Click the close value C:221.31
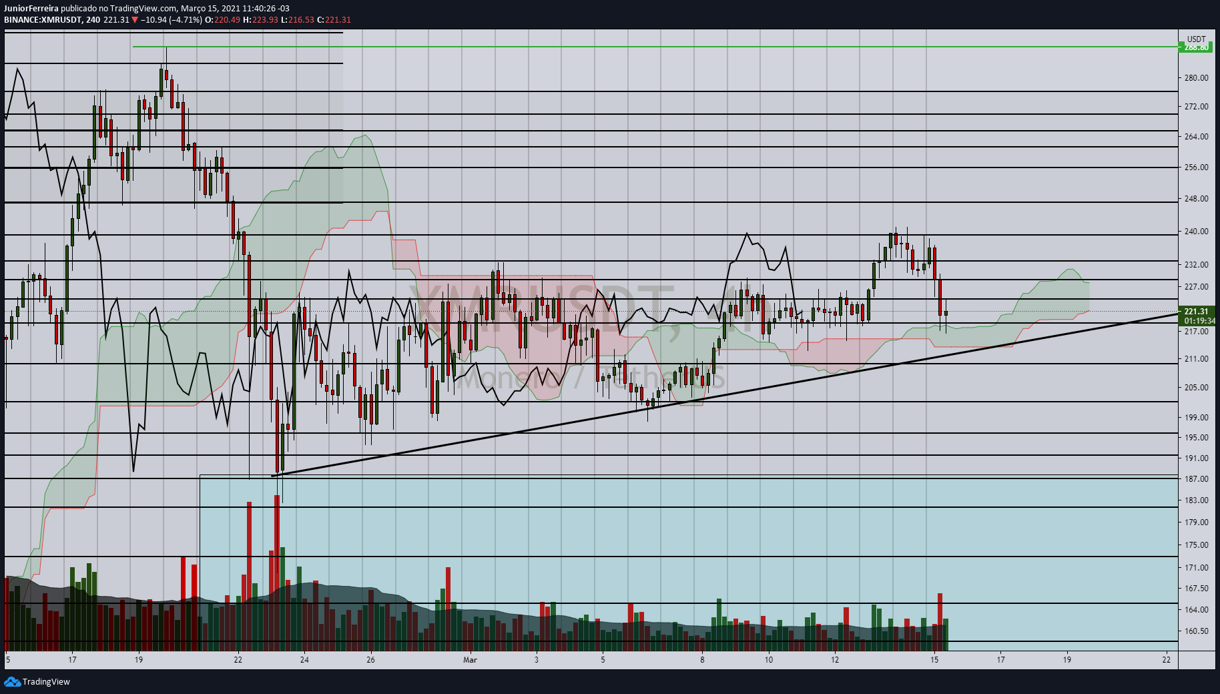Image resolution: width=1220 pixels, height=694 pixels. coord(334,19)
